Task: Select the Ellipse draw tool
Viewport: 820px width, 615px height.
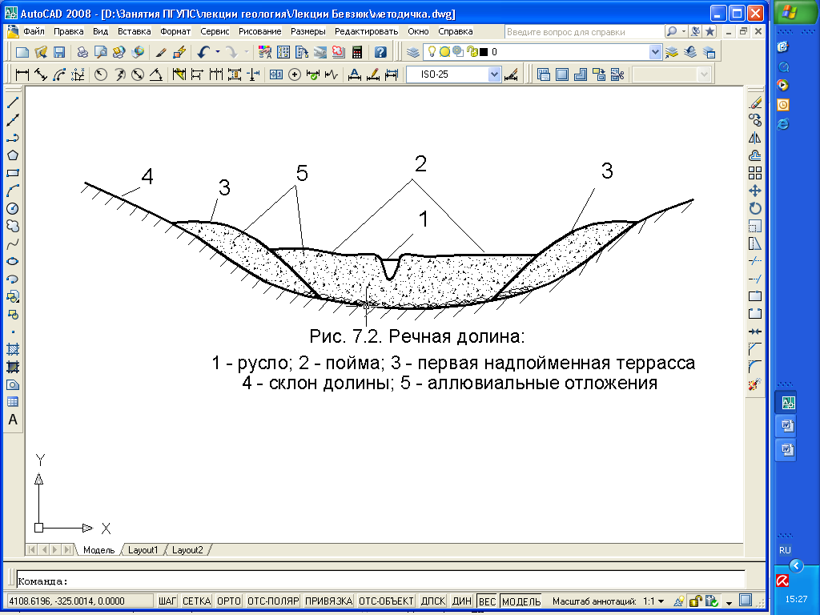Action: point(13,262)
